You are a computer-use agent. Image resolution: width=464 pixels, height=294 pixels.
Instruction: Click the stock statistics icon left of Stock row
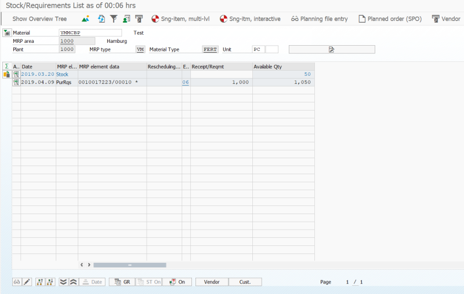click(x=7, y=75)
